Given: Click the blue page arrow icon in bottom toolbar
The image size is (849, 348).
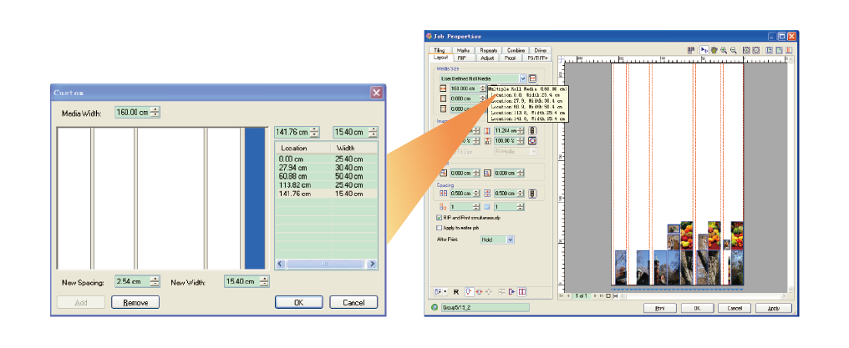Looking at the screenshot, I should pyautogui.click(x=511, y=292).
